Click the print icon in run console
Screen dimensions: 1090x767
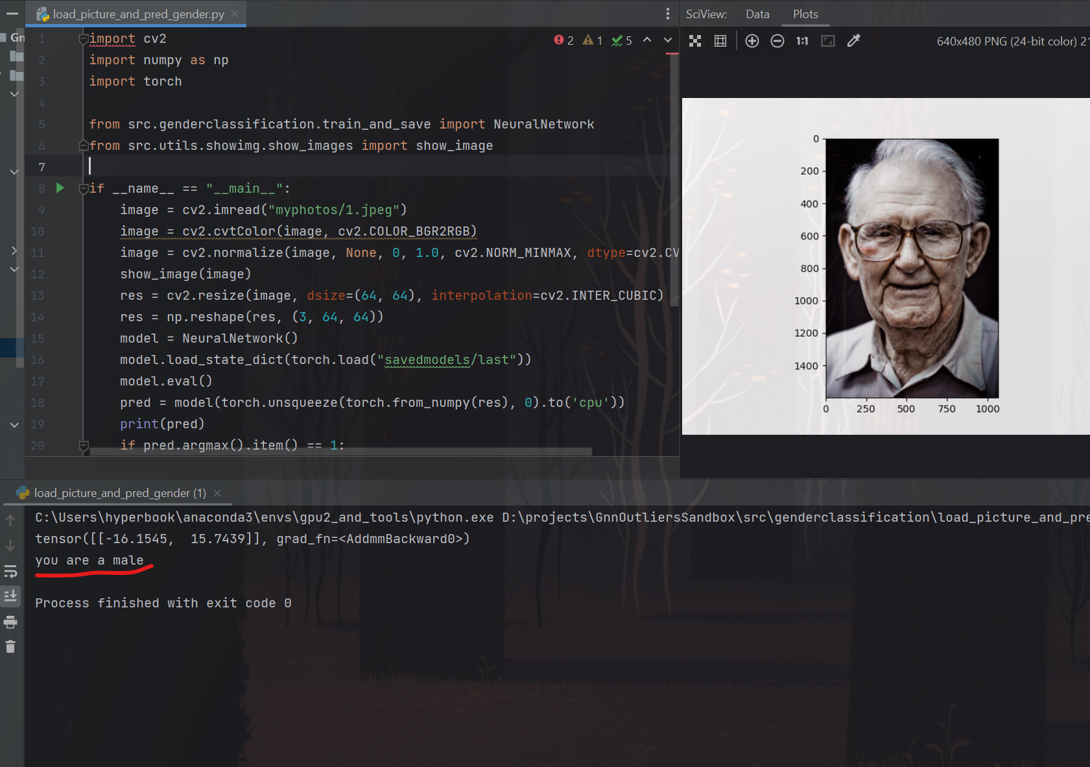pos(10,622)
